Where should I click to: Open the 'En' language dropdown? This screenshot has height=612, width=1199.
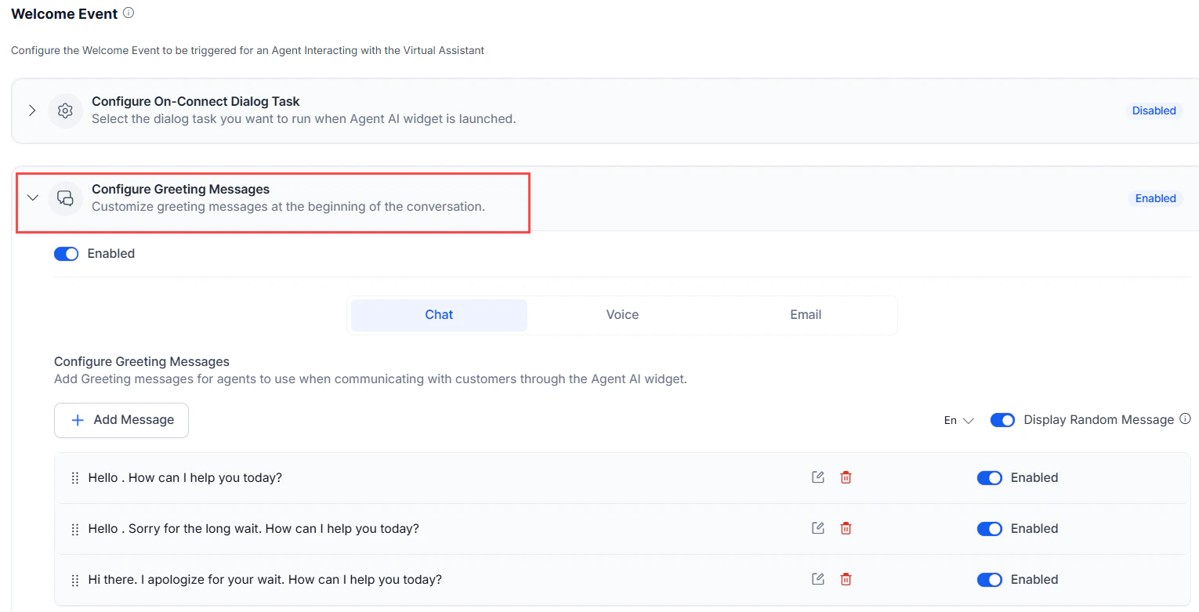(x=958, y=420)
